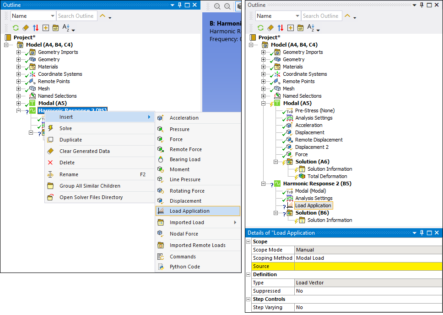This screenshot has width=443, height=315.
Task: Click the Bearing Load icon in the submenu
Action: tap(160, 159)
